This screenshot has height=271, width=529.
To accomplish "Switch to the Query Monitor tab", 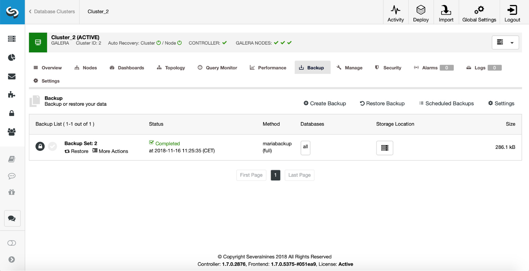I will pos(217,68).
